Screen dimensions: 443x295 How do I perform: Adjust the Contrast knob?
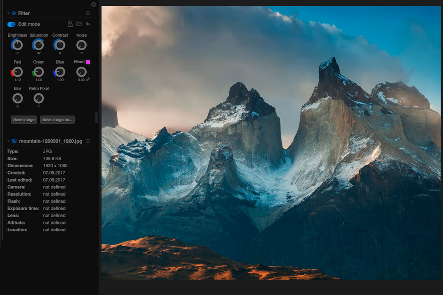click(60, 45)
